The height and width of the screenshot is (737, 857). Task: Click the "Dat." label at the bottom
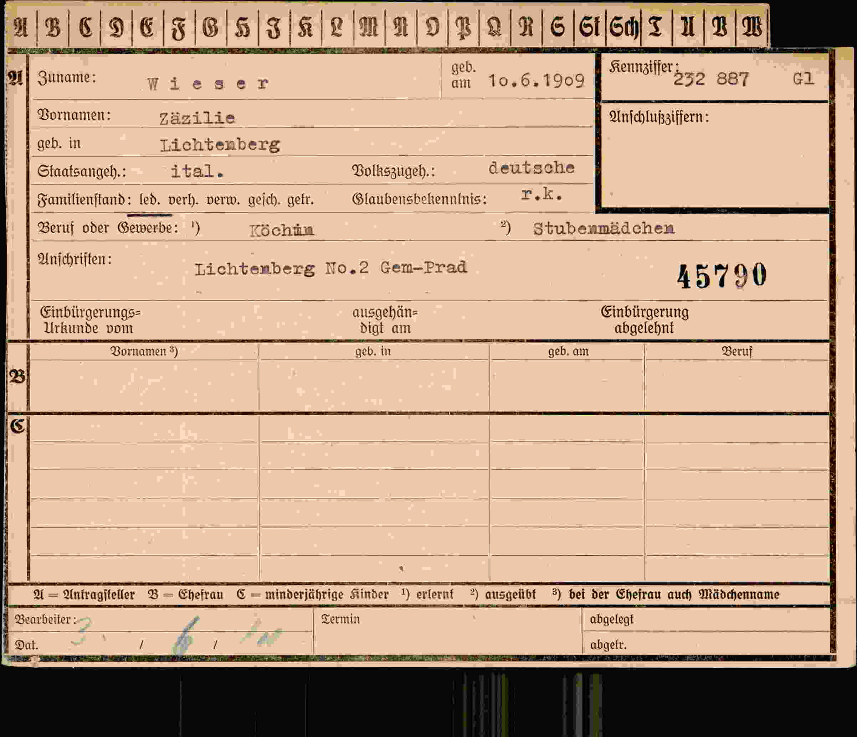26,645
